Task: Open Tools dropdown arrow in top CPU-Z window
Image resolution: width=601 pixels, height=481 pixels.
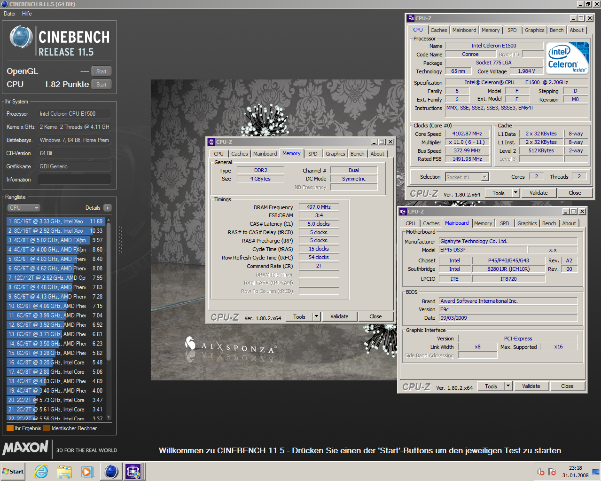Action: [x=515, y=193]
